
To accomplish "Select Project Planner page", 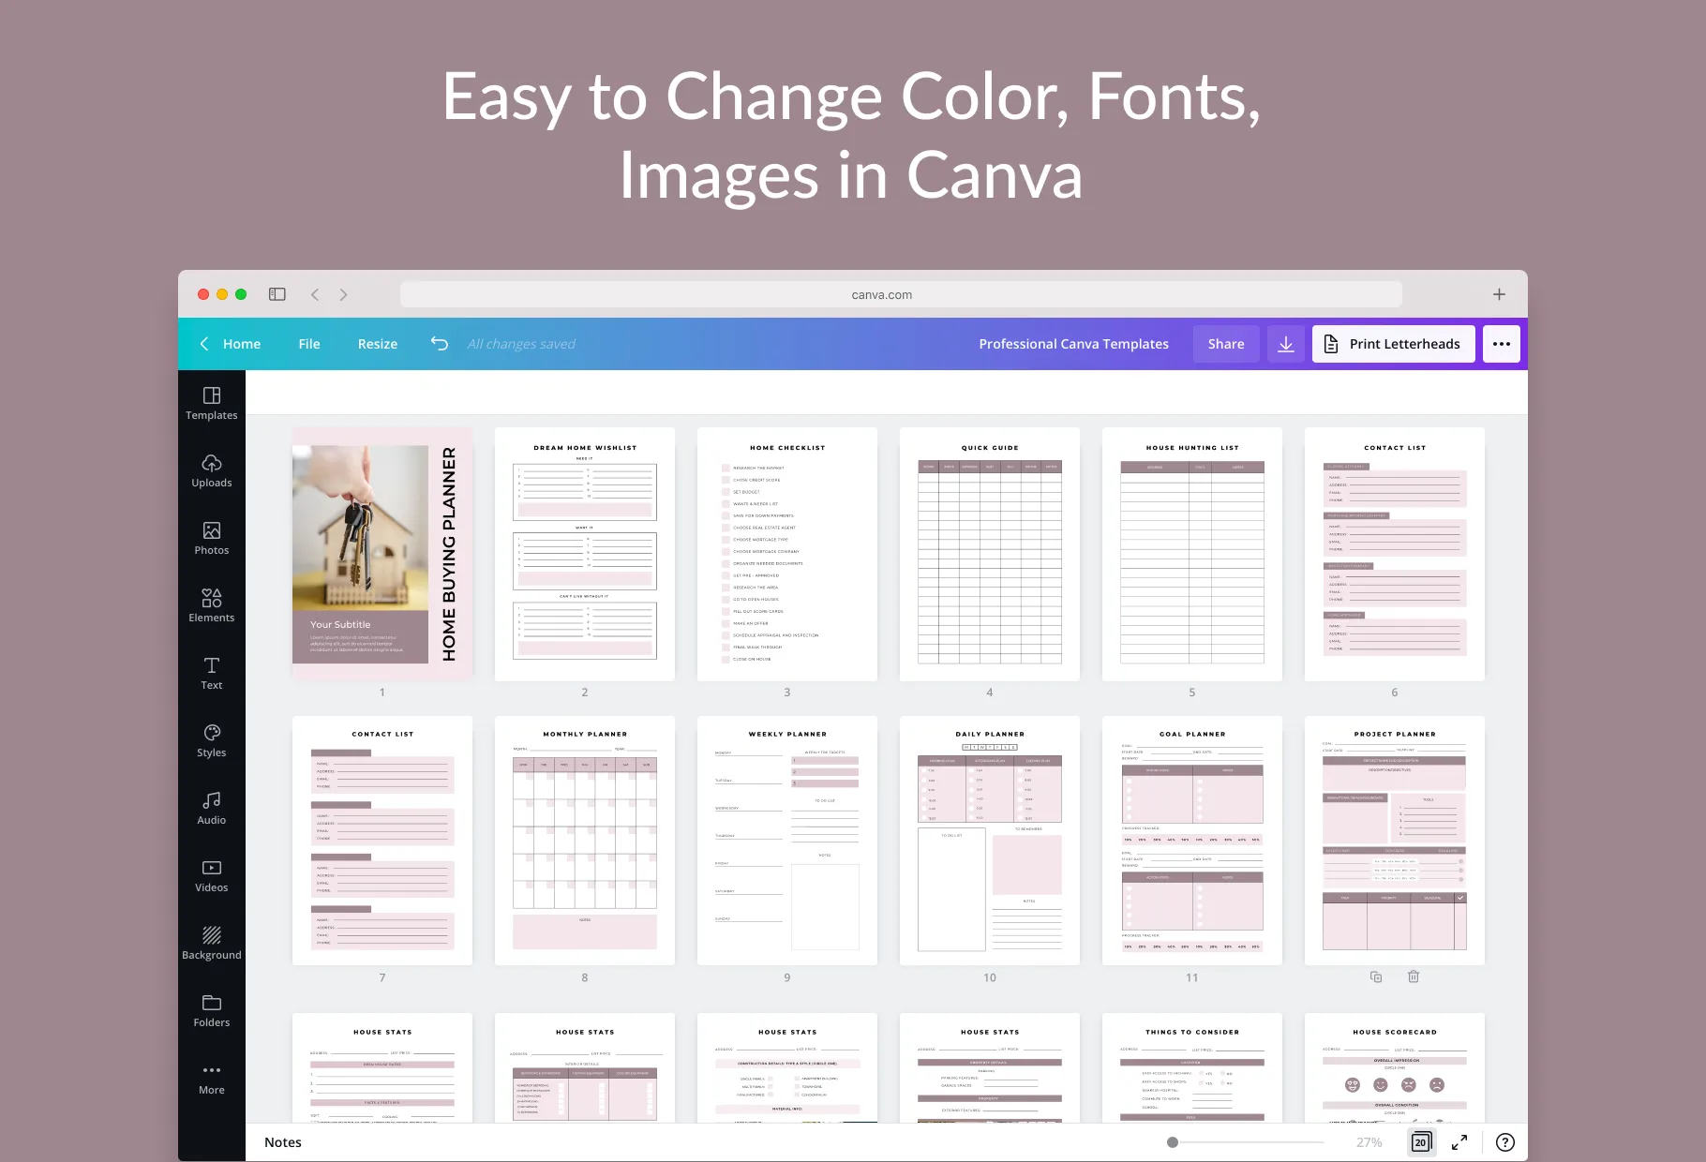I will [x=1395, y=841].
